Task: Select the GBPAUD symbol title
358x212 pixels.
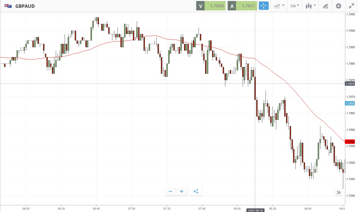Action: [x=25, y=6]
